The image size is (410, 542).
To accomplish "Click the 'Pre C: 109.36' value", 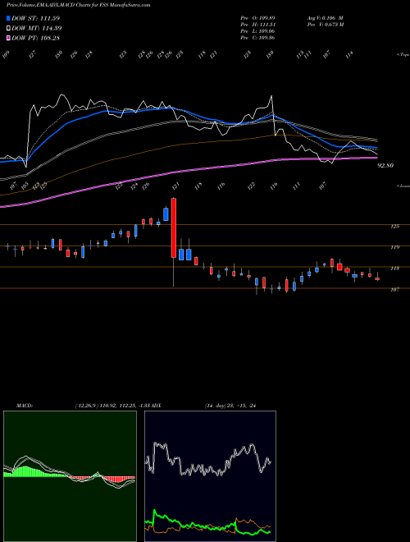I will click(x=257, y=38).
